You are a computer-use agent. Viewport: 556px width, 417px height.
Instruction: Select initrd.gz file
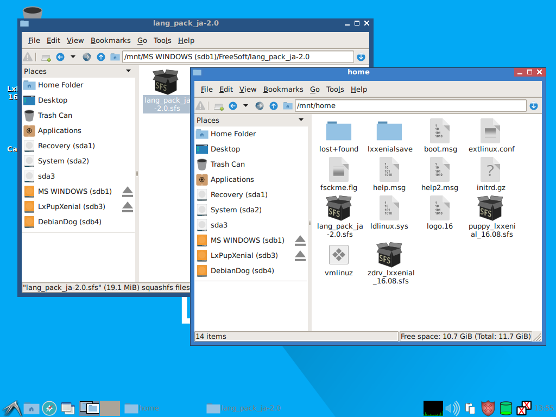[491, 175]
